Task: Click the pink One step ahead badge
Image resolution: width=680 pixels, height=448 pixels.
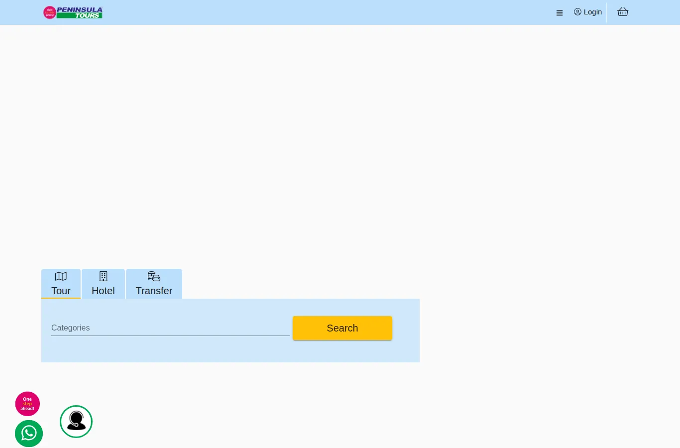Action: [27, 404]
